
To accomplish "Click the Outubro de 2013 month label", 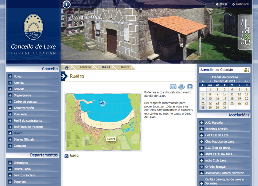I will coord(224,81).
